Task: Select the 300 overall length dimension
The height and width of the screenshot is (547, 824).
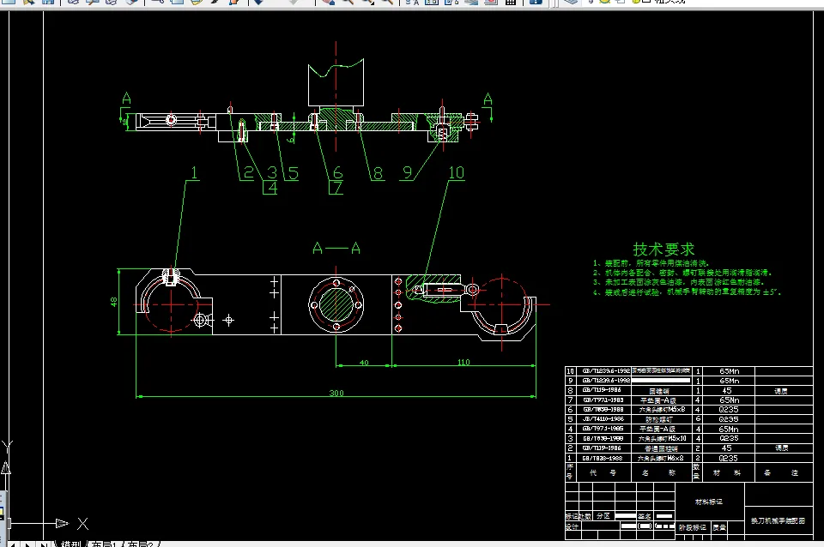Action: (x=336, y=393)
